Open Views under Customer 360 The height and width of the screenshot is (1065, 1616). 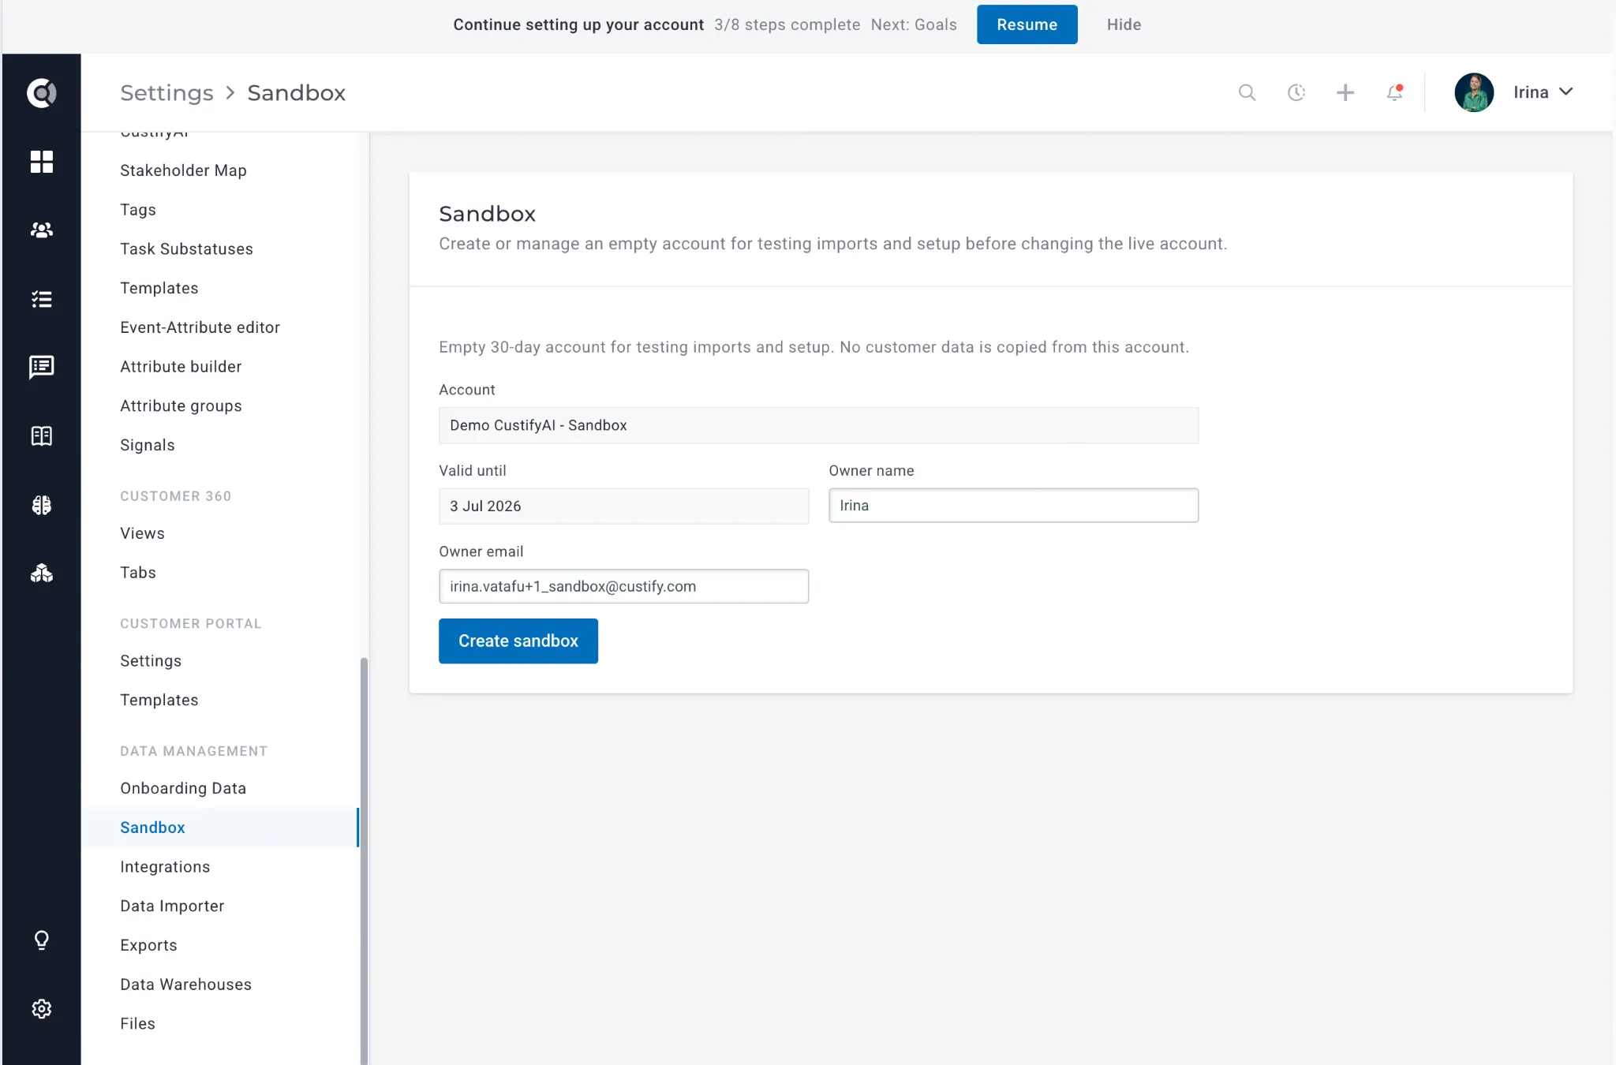[142, 533]
